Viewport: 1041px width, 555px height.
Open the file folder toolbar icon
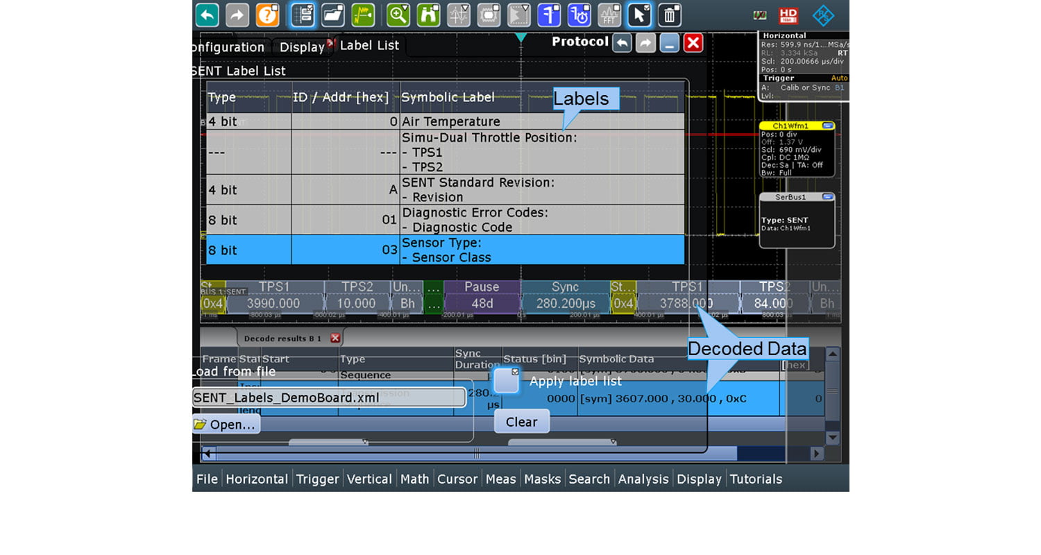[333, 15]
